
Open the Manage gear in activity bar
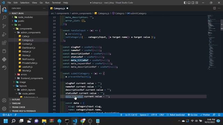tap(4, 109)
